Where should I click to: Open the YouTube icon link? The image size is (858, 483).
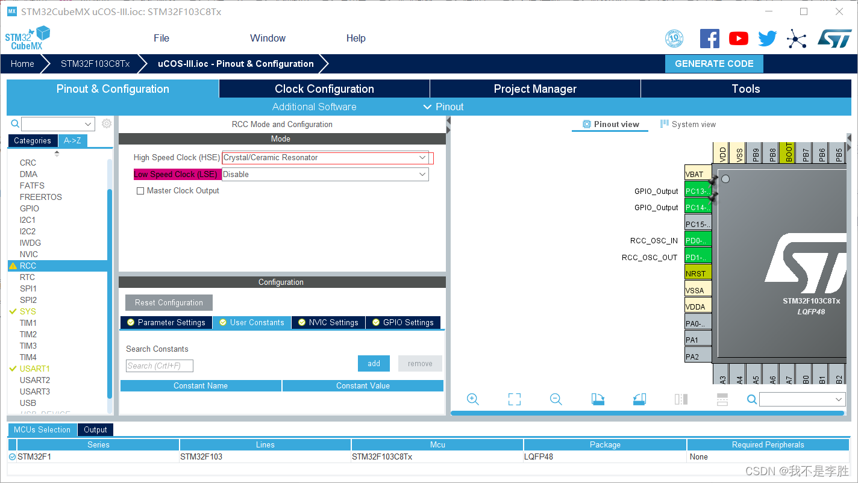click(x=739, y=39)
